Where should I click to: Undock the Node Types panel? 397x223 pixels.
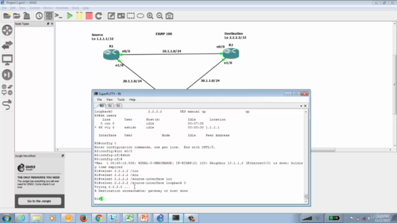[48, 24]
